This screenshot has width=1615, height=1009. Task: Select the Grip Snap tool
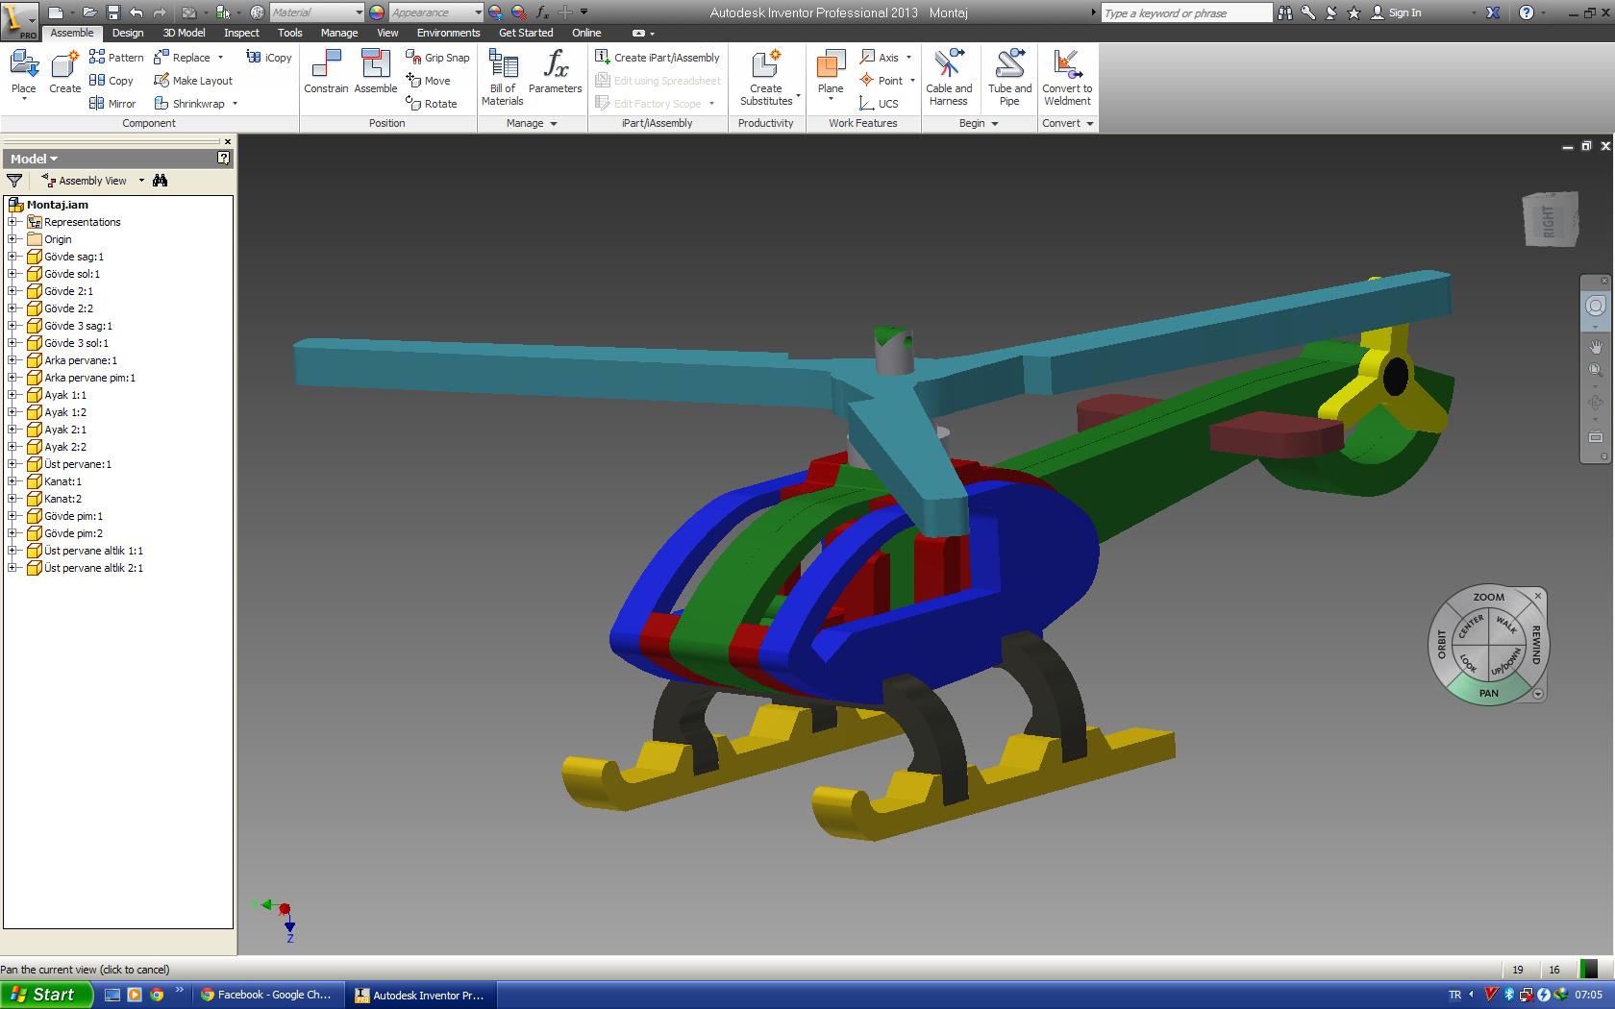click(437, 58)
